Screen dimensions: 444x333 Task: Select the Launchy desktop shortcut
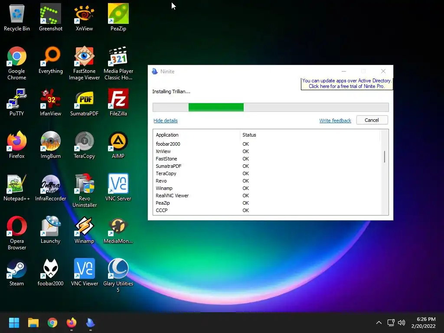pyautogui.click(x=50, y=230)
